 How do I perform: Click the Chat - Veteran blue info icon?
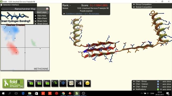pos(158,84)
